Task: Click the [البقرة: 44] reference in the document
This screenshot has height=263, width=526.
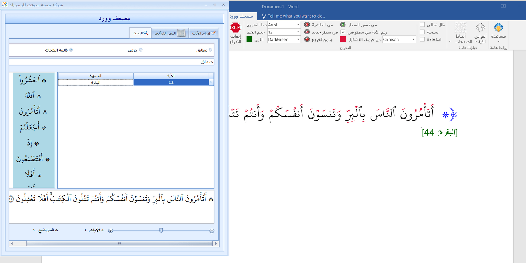Action: (x=440, y=133)
